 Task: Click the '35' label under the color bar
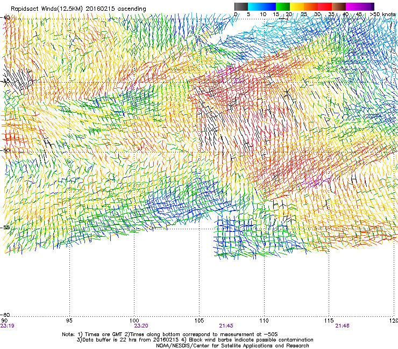[331, 14]
